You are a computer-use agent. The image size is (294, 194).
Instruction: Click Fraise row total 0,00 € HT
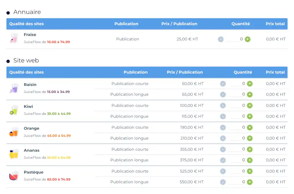tap(276, 39)
